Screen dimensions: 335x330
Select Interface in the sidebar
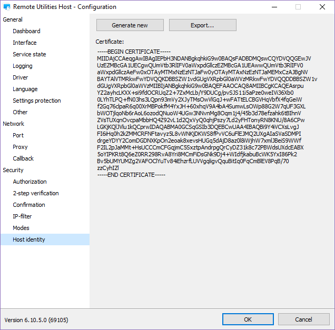[x=25, y=43]
